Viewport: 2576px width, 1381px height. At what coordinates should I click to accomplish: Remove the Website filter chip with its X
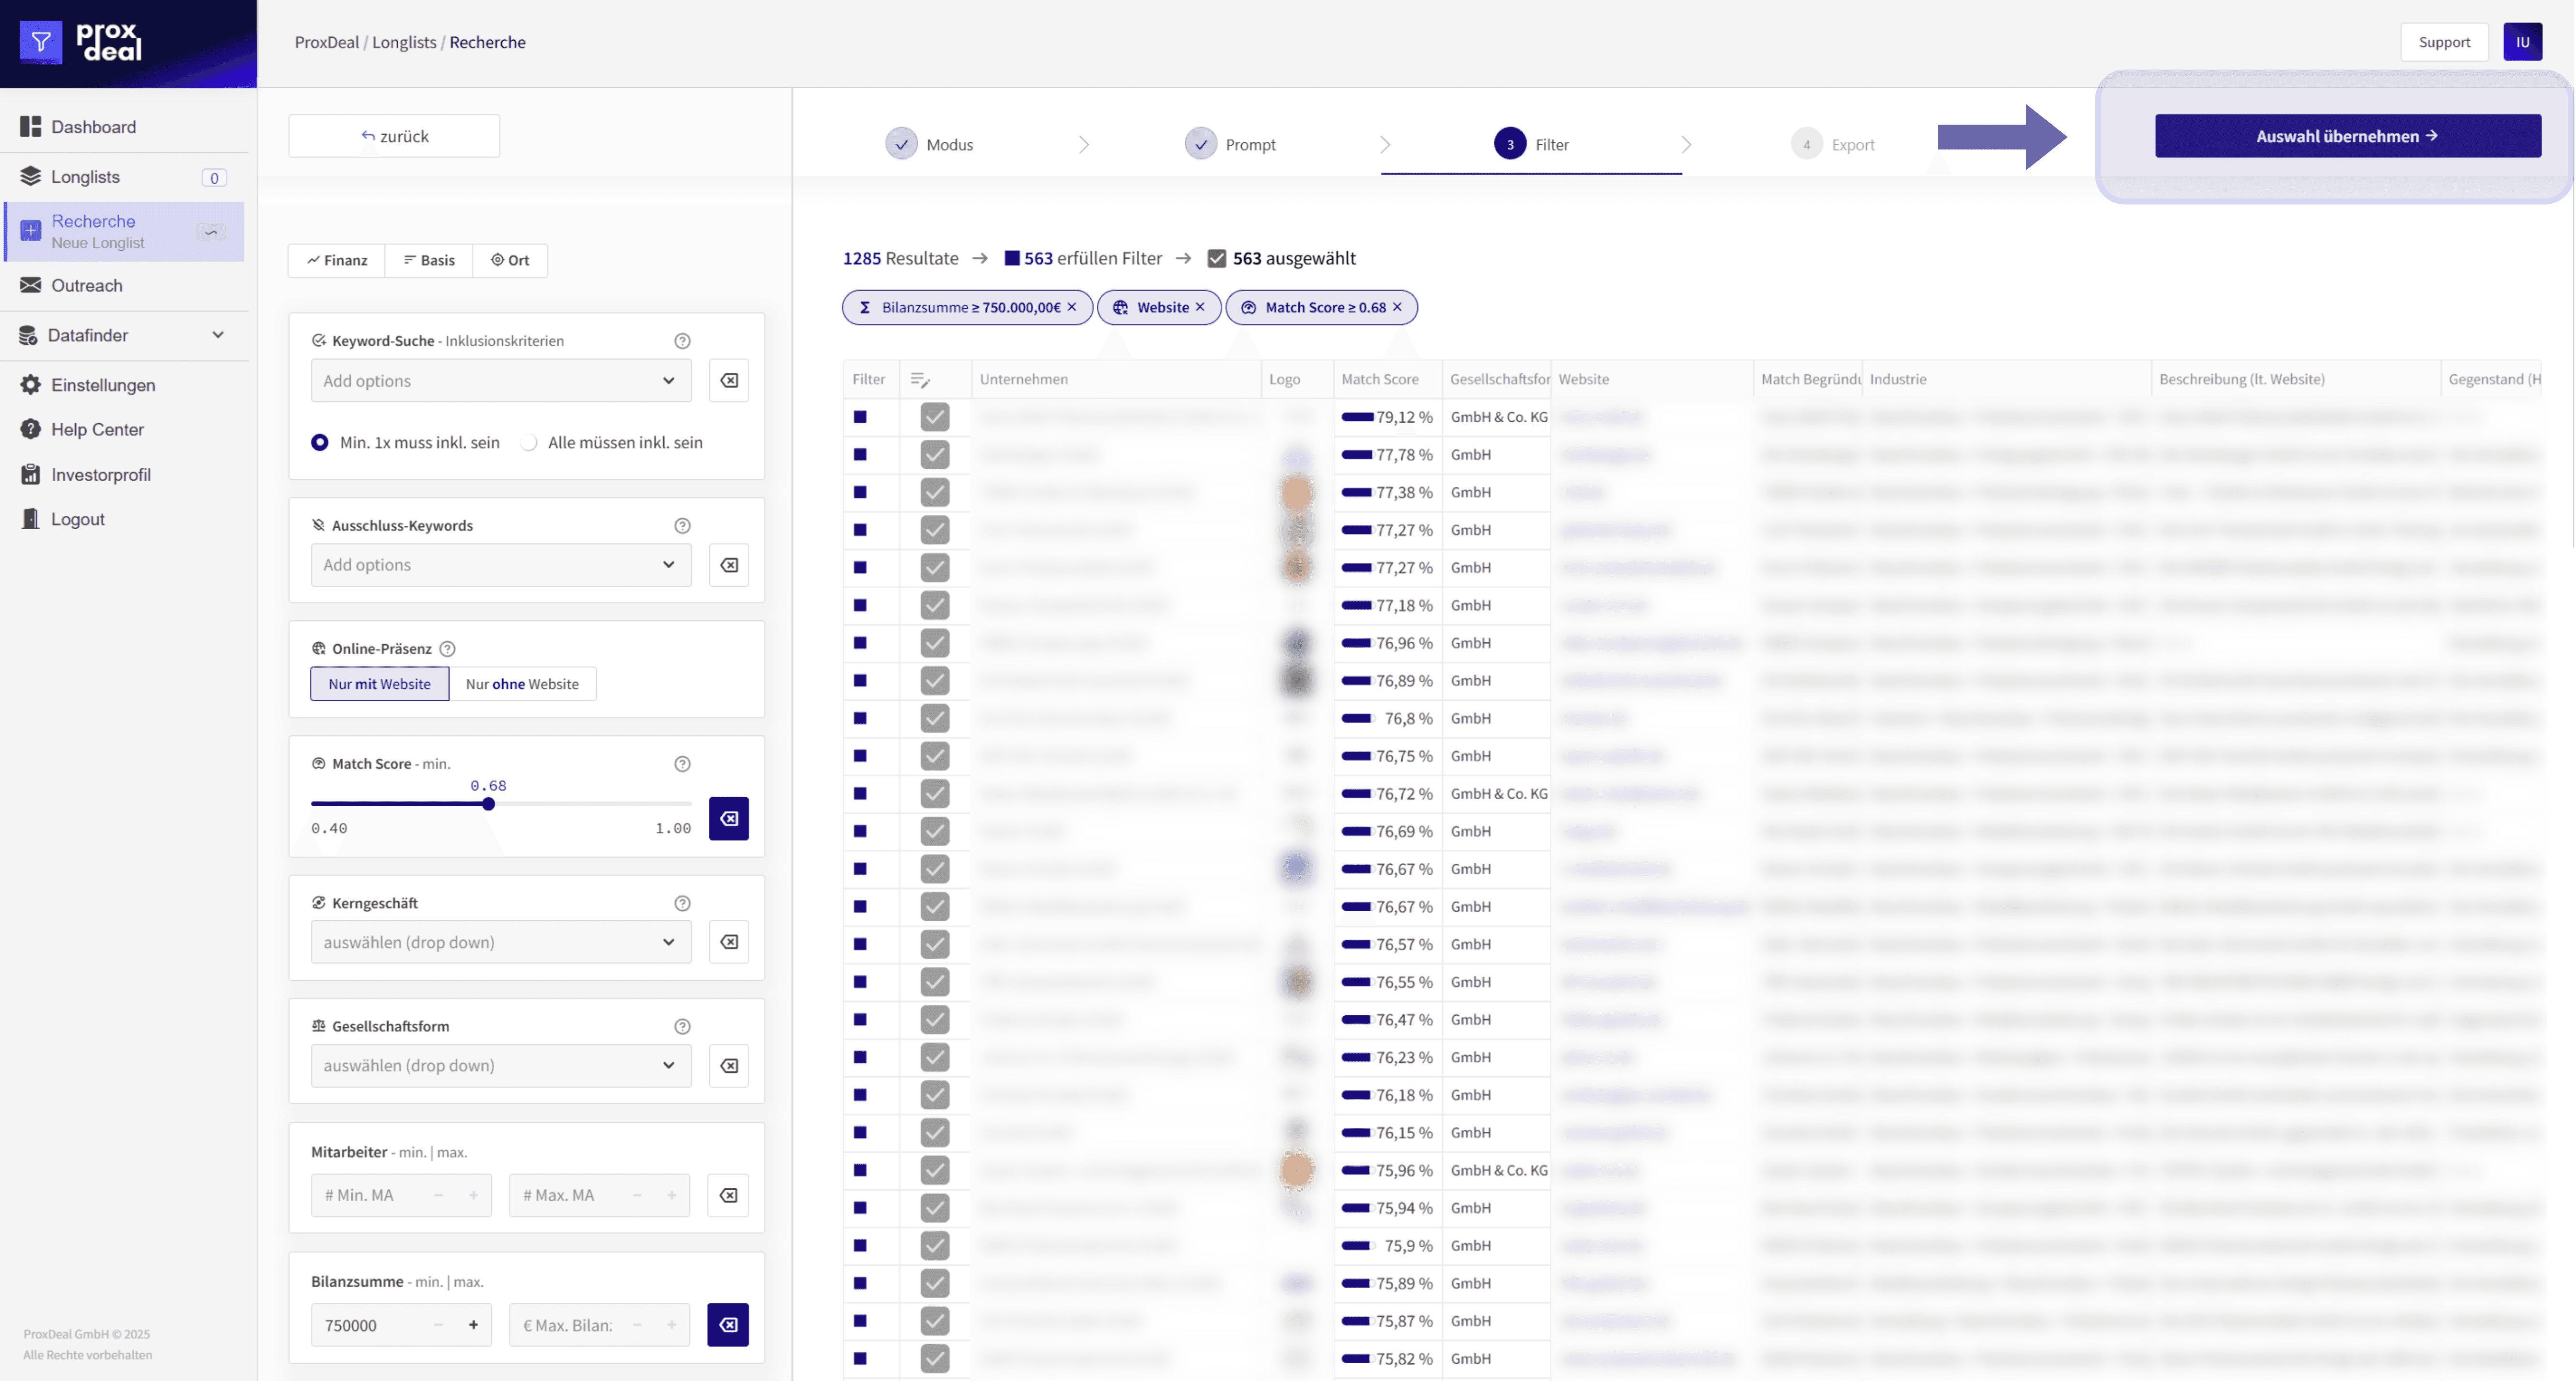click(1200, 307)
